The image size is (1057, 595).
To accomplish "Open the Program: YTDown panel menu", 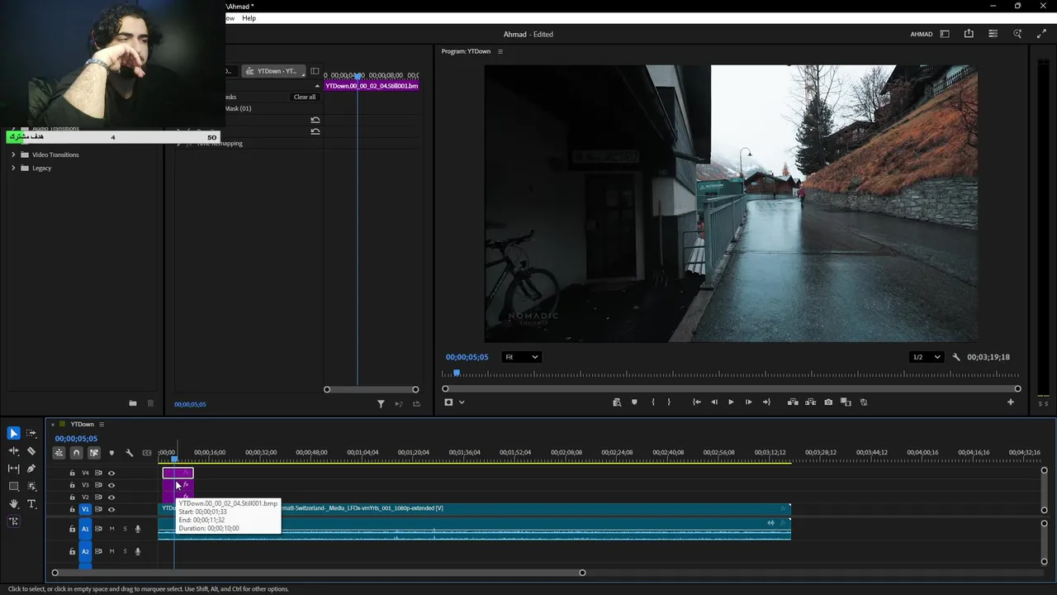I will [500, 51].
